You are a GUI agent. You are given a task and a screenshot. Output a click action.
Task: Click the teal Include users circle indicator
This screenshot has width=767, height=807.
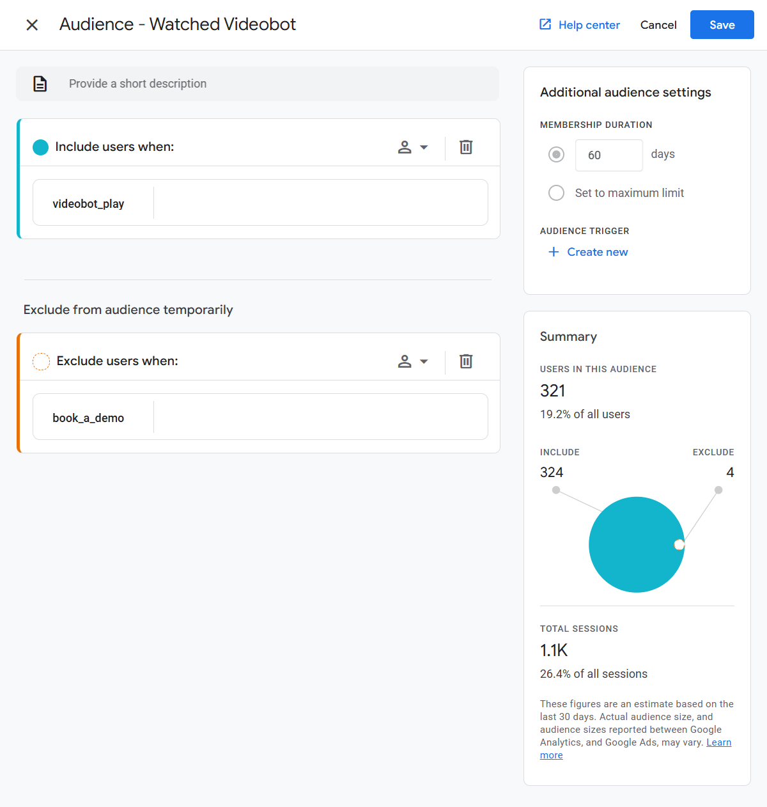(41, 147)
